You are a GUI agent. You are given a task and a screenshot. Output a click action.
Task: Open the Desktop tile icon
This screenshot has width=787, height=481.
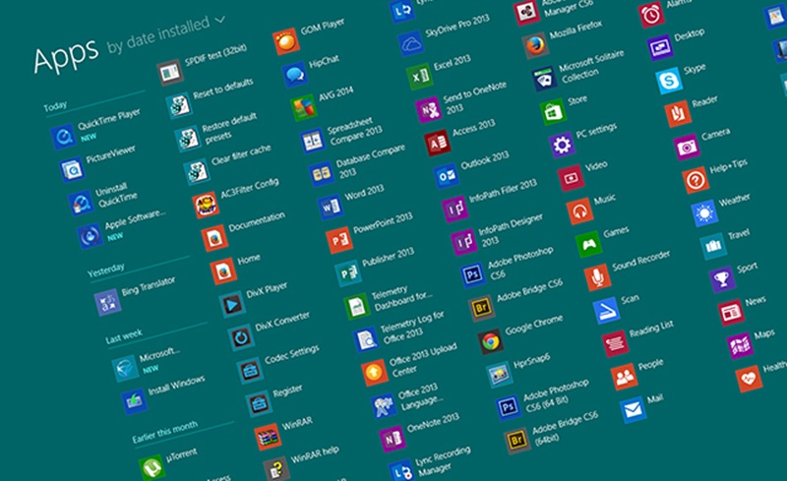coord(659,47)
